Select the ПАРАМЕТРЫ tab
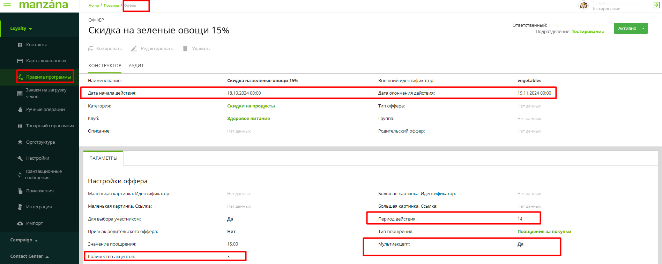 point(103,158)
